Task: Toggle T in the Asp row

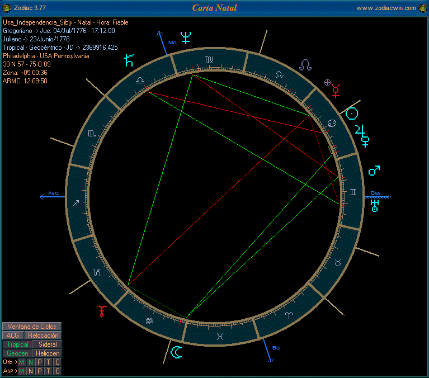Action: (49, 371)
